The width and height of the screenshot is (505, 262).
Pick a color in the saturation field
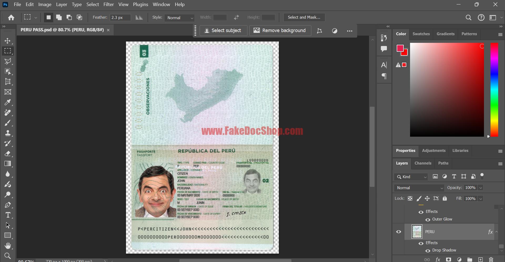447,90
